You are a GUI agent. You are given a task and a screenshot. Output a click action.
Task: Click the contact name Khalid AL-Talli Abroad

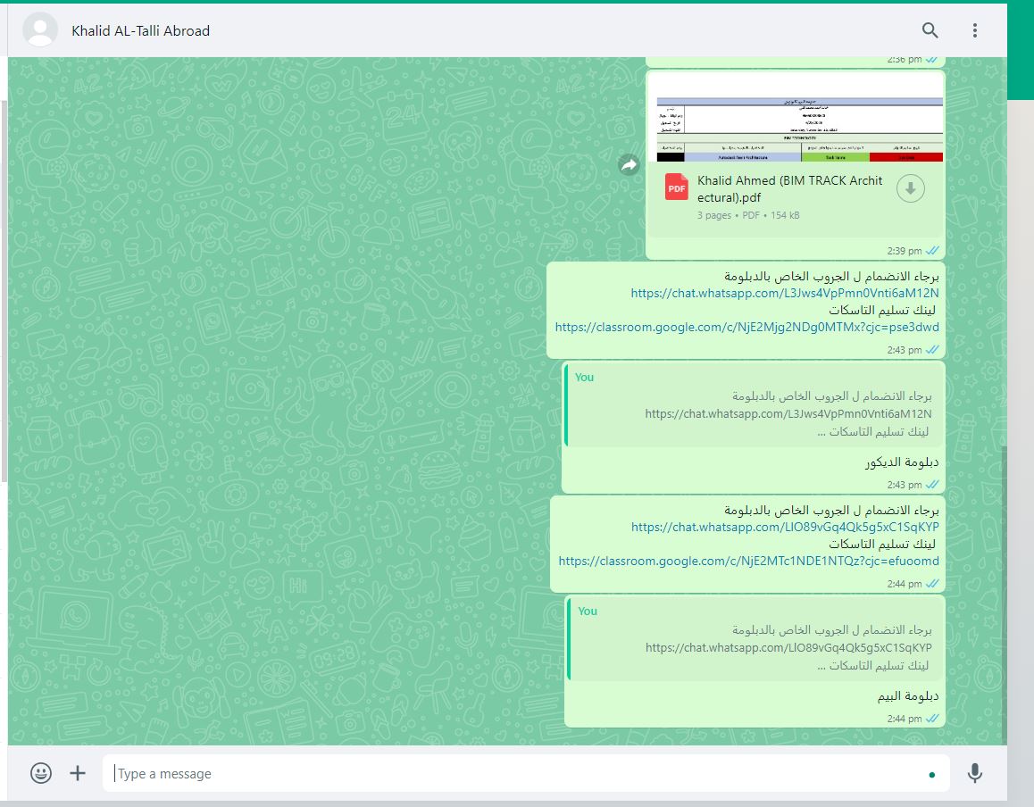(x=140, y=31)
